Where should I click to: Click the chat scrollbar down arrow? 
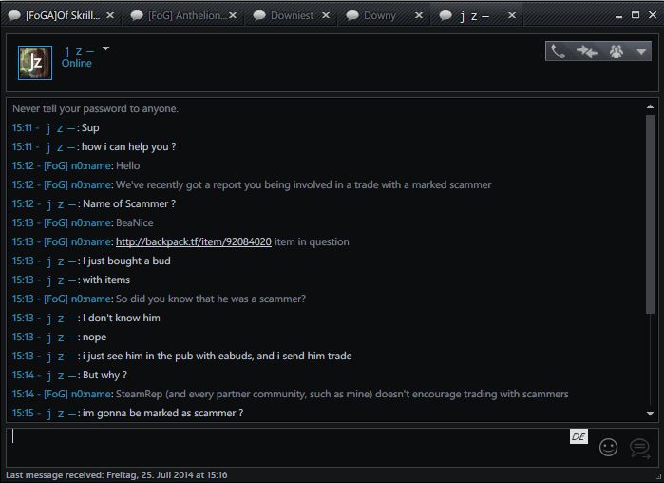tap(651, 414)
